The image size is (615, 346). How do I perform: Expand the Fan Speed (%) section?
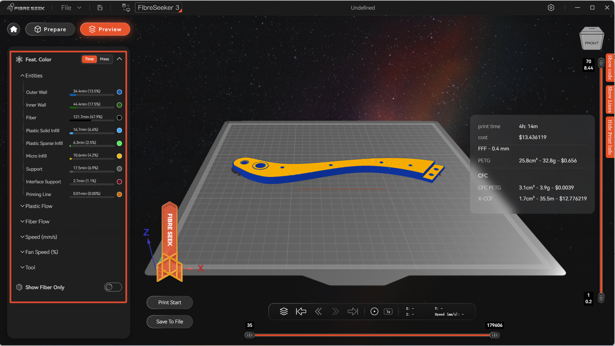pos(39,252)
